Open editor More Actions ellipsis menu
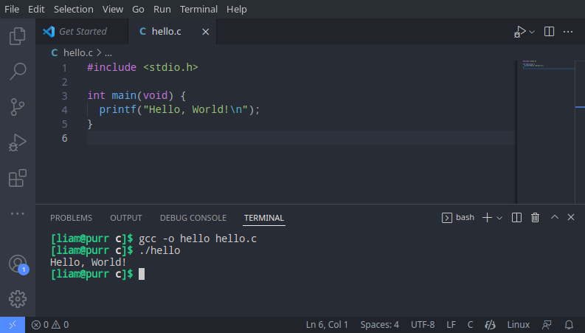Screen dimensions: 585x333 [568, 32]
